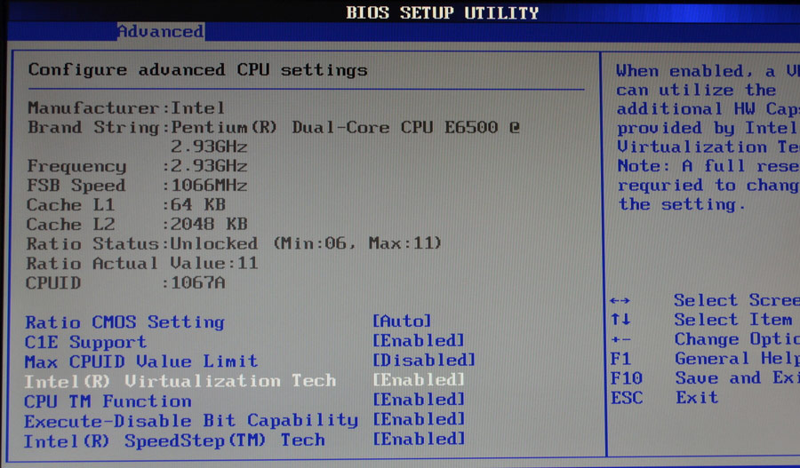Click the 'Exit' text in the key legend

(696, 397)
